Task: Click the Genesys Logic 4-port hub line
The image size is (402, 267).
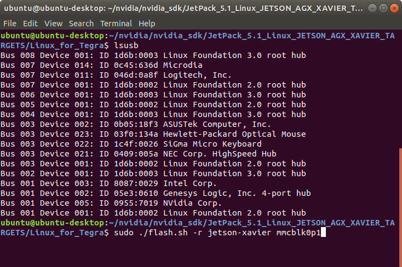Action: click(x=156, y=193)
